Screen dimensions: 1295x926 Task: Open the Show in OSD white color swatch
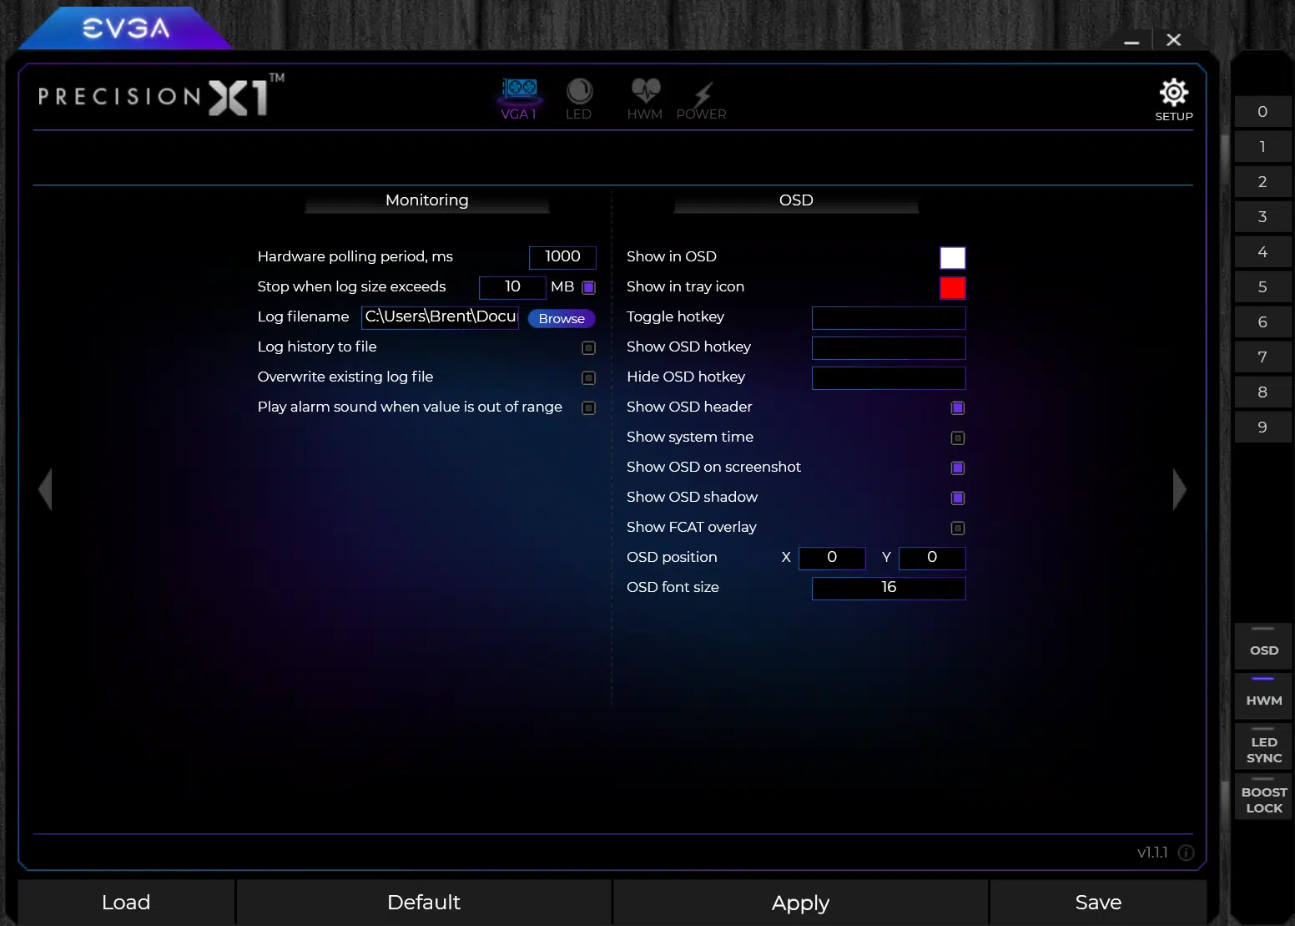[x=953, y=257]
